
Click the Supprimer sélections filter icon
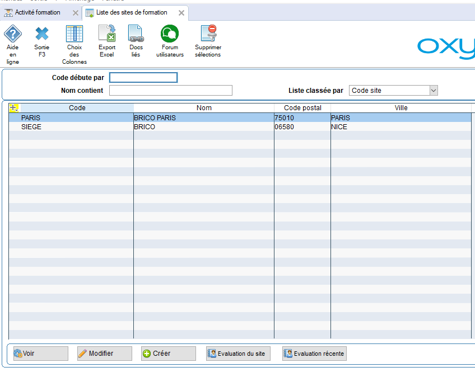pos(208,33)
